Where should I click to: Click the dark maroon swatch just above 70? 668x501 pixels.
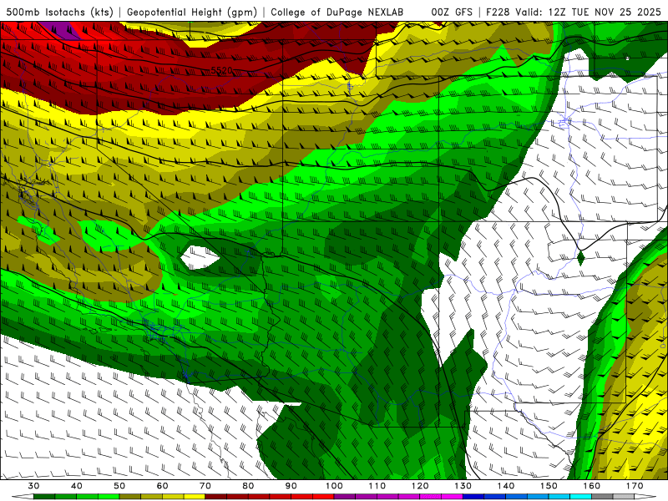coord(216,497)
